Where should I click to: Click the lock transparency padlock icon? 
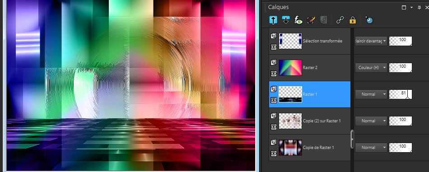353,20
